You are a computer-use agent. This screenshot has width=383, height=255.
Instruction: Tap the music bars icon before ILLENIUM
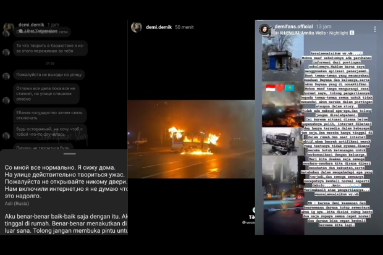click(x=277, y=33)
